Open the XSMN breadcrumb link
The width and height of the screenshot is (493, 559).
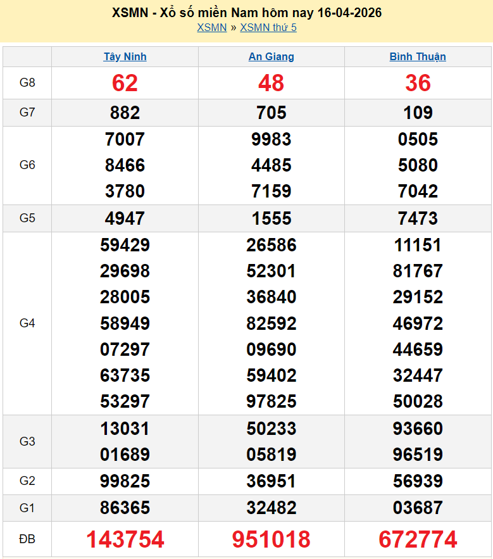point(211,27)
